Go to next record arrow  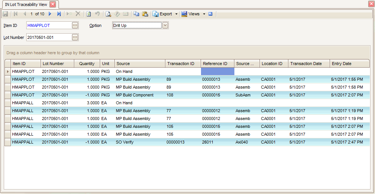click(50, 14)
